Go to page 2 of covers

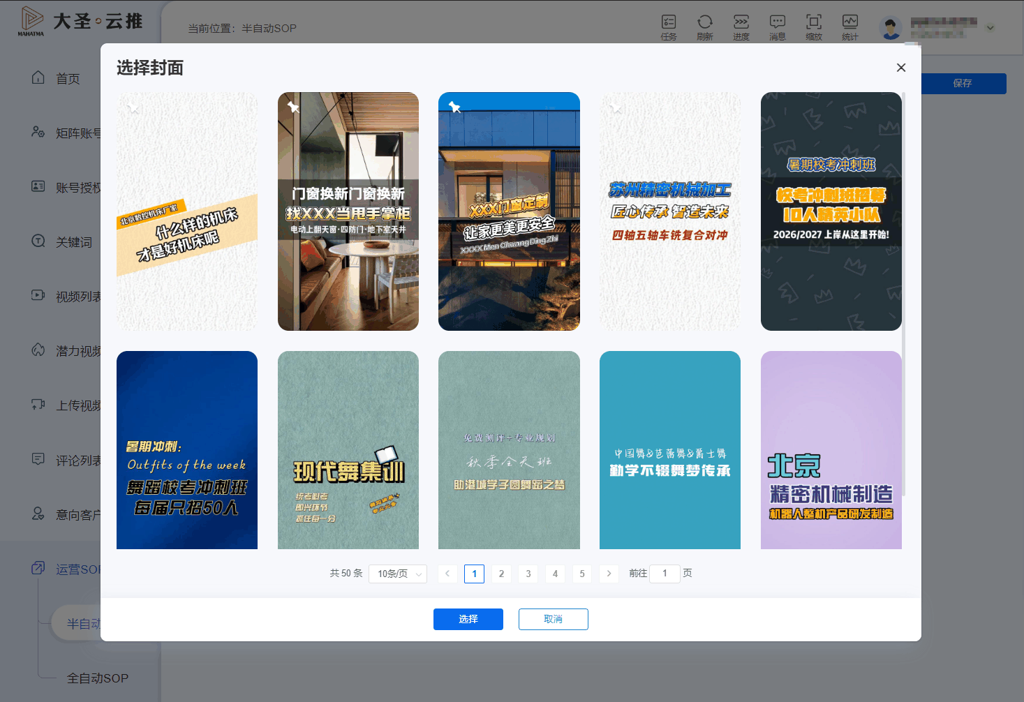pos(501,574)
